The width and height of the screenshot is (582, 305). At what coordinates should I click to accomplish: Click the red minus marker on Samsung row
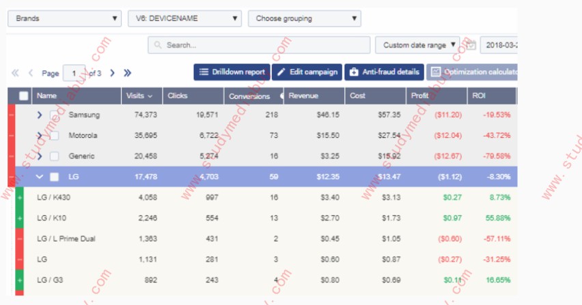12,115
